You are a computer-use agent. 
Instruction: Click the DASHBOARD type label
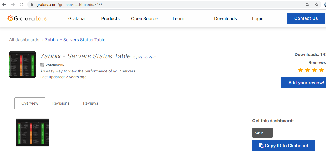(55, 65)
